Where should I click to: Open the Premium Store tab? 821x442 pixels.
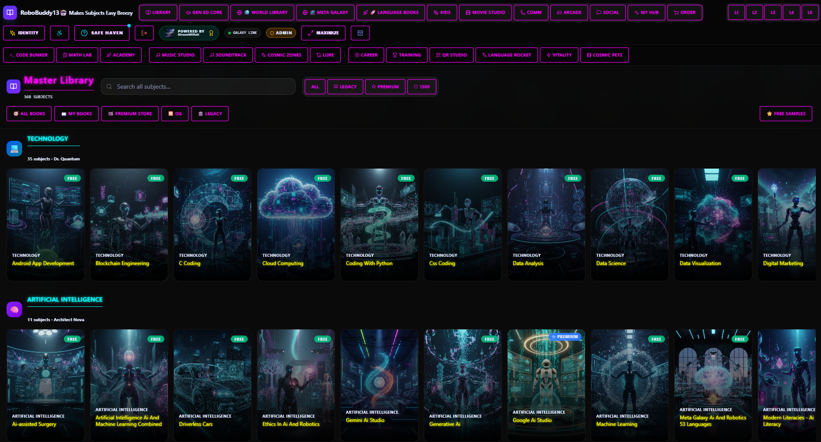[x=130, y=114]
